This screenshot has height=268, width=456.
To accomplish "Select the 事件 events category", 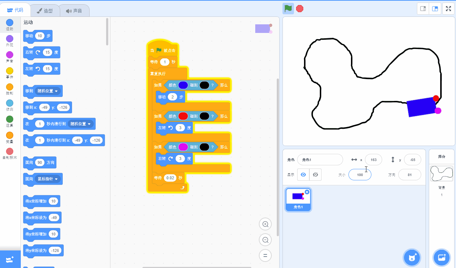I will coord(10,73).
